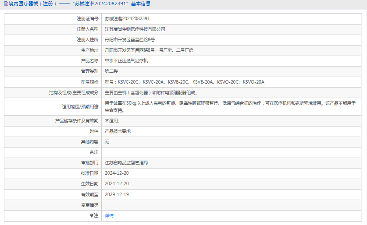
Task: Click the 产品名称 label
Action: tap(89, 61)
